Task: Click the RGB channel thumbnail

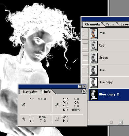Action: click(x=94, y=33)
